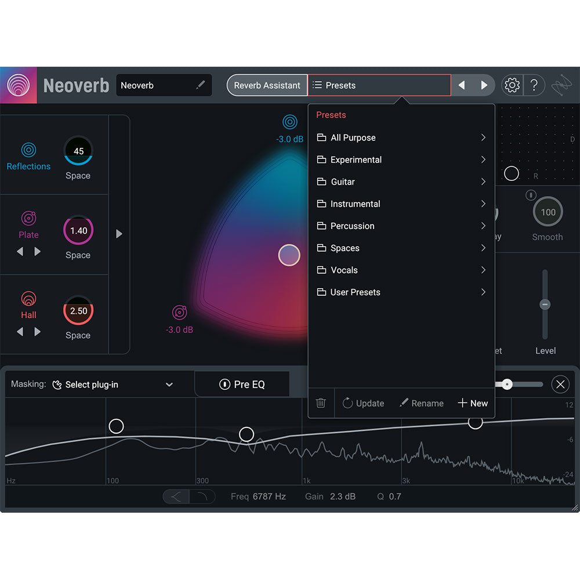Open help with the question mark icon
580x580 pixels.
(x=535, y=85)
